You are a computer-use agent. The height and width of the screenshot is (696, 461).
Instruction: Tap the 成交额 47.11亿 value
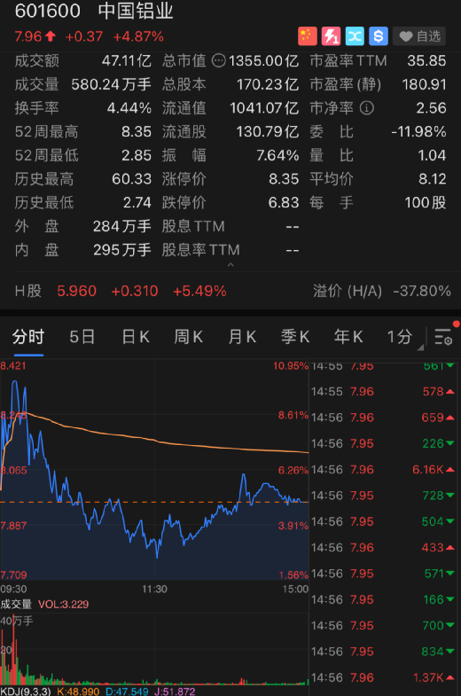(127, 60)
